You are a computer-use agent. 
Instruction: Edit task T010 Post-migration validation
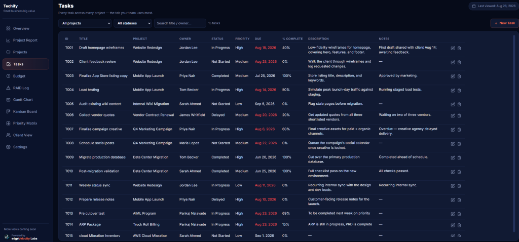(453, 172)
